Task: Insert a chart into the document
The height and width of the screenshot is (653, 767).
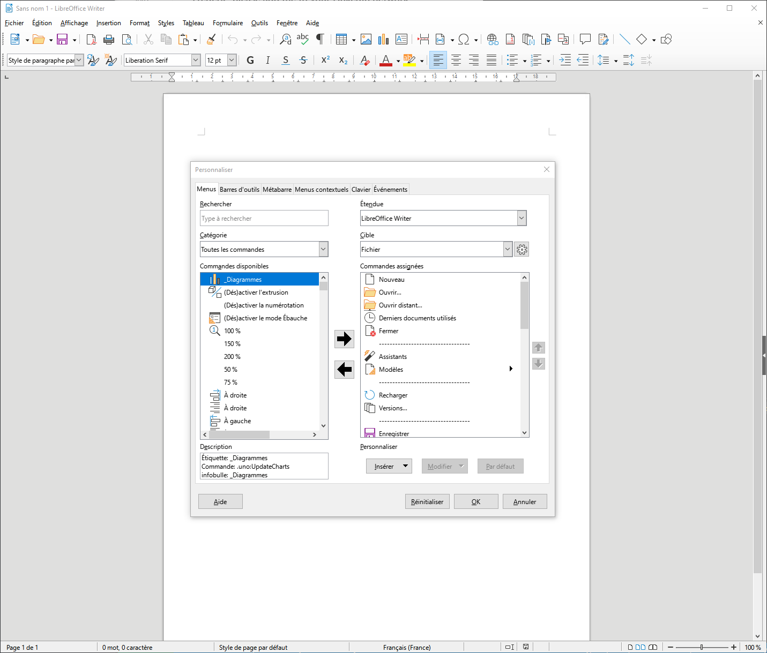Action: [383, 39]
